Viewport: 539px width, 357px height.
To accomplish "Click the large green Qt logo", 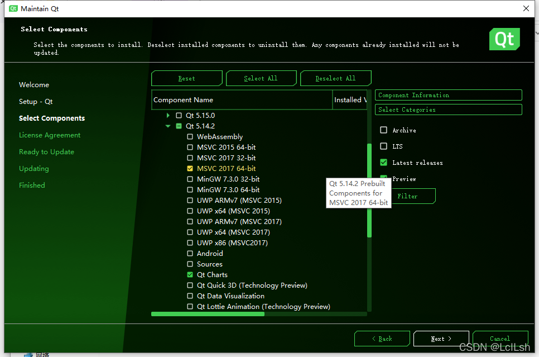I will click(x=504, y=39).
